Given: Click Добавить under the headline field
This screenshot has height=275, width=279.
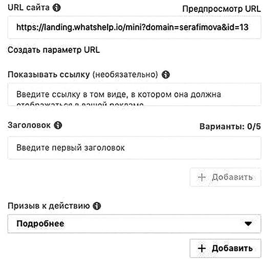Looking at the screenshot, I should pos(225,178).
